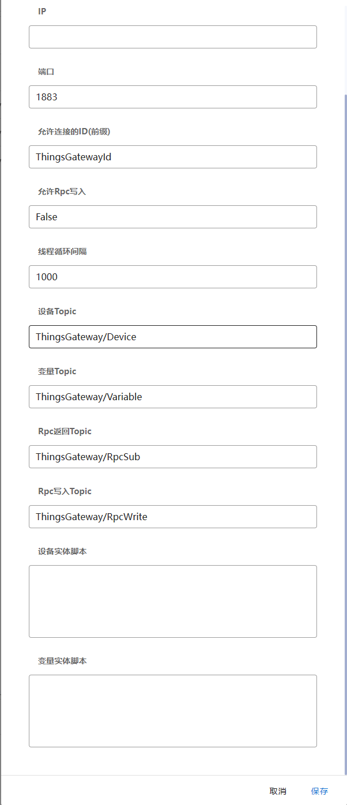Viewport: 347px width, 805px height.
Task: Click the 线程循环间隔 field with 1000
Action: (173, 277)
